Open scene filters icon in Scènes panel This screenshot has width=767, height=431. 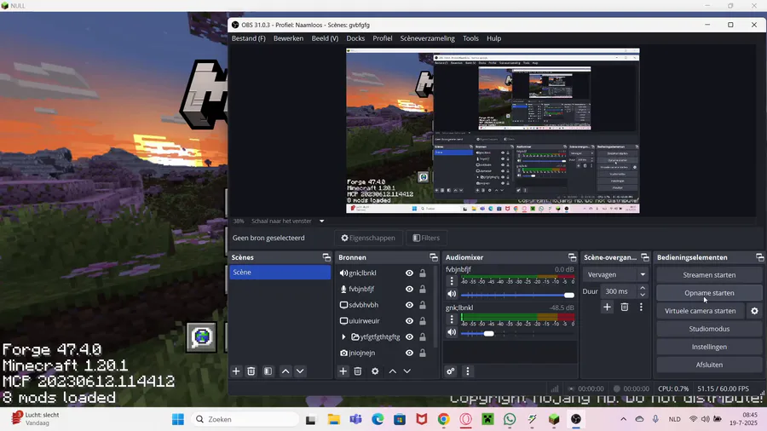point(268,371)
